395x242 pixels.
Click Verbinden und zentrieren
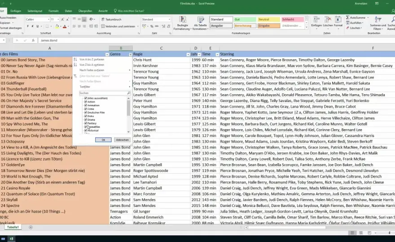pyautogui.click(x=118, y=26)
